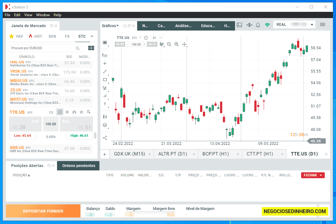Select the Fibonacci drawing tool
336x224 pixels.
(x=105, y=88)
